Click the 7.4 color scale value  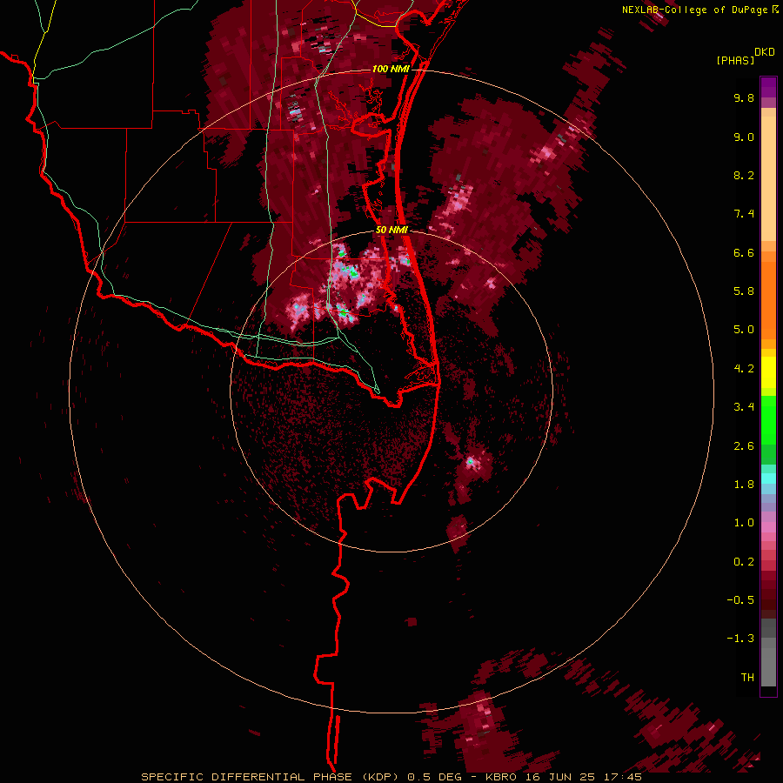[744, 214]
